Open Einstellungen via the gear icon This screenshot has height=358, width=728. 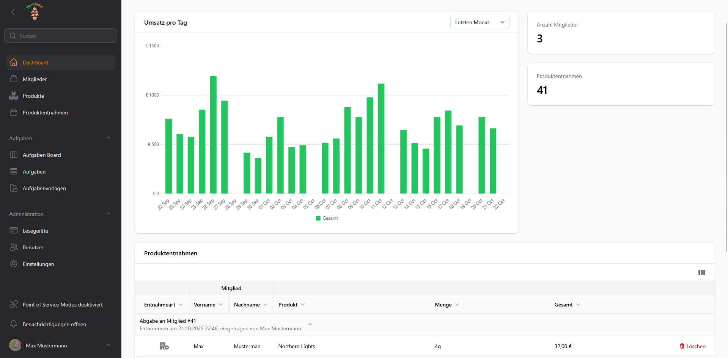pos(14,264)
